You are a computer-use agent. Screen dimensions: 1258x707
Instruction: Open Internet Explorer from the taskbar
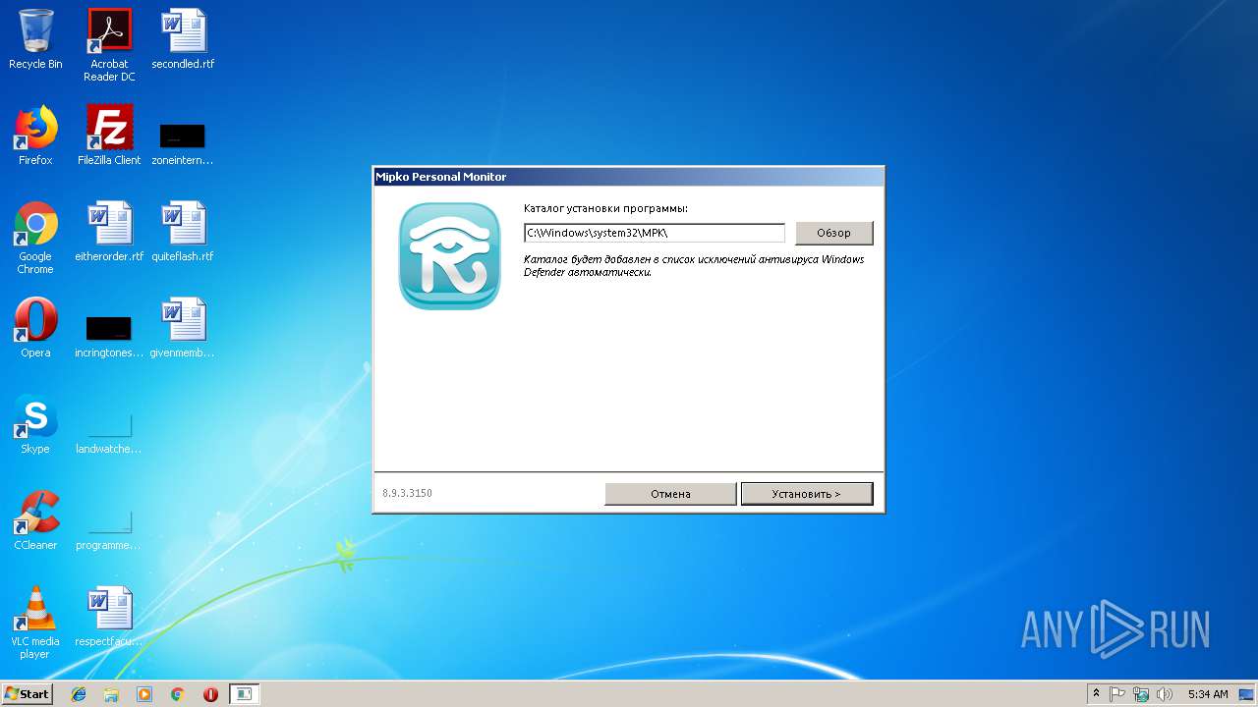(79, 694)
